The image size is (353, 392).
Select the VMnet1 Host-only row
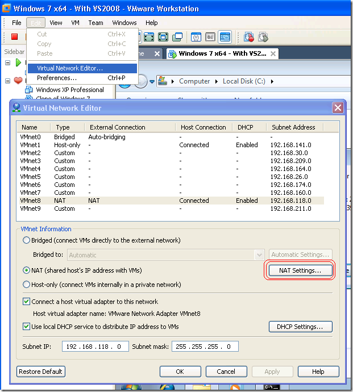point(171,145)
